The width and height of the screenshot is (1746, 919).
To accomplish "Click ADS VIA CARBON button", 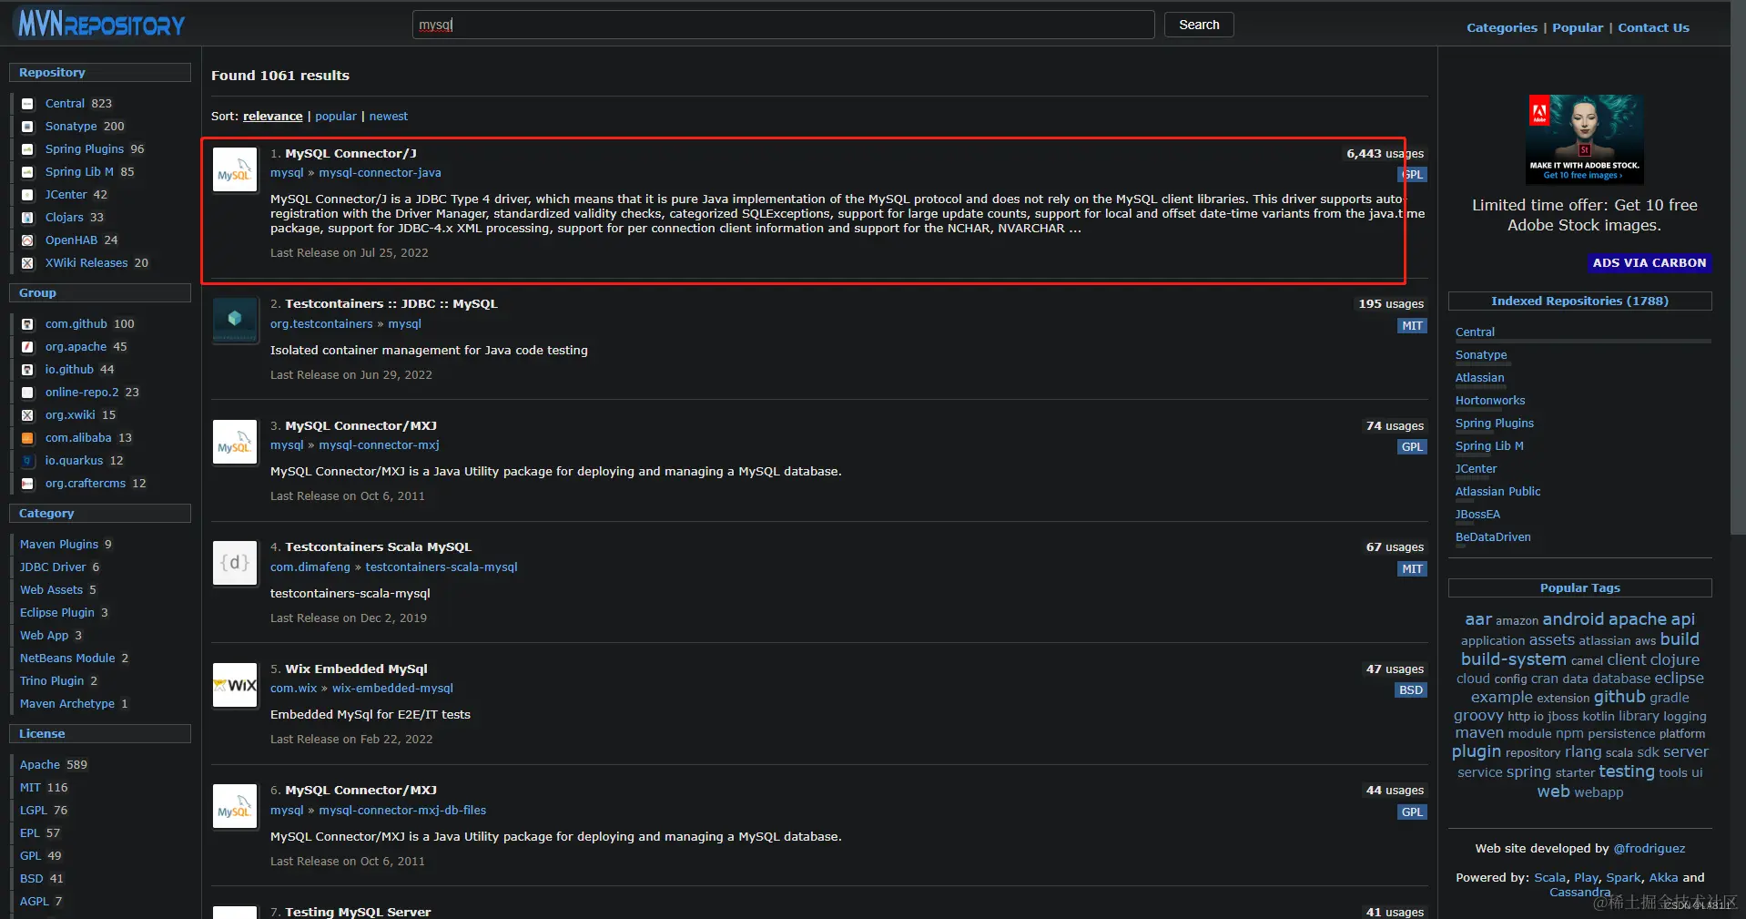I will click(1649, 263).
